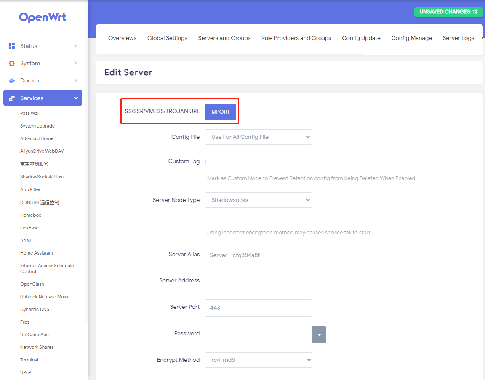Click the Docker whale icon
Viewport: 485px width, 380px height.
click(x=12, y=81)
